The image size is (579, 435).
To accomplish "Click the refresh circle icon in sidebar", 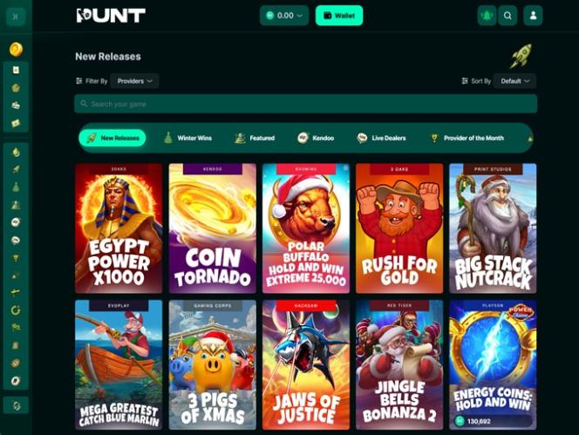I will (x=16, y=309).
